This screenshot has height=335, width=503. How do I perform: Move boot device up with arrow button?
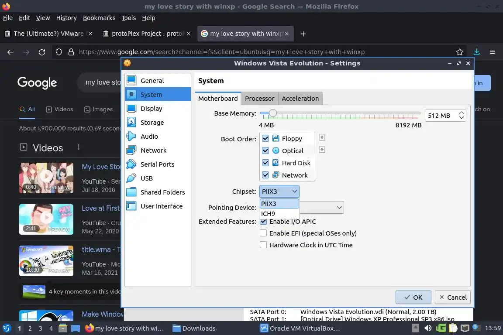point(322,137)
